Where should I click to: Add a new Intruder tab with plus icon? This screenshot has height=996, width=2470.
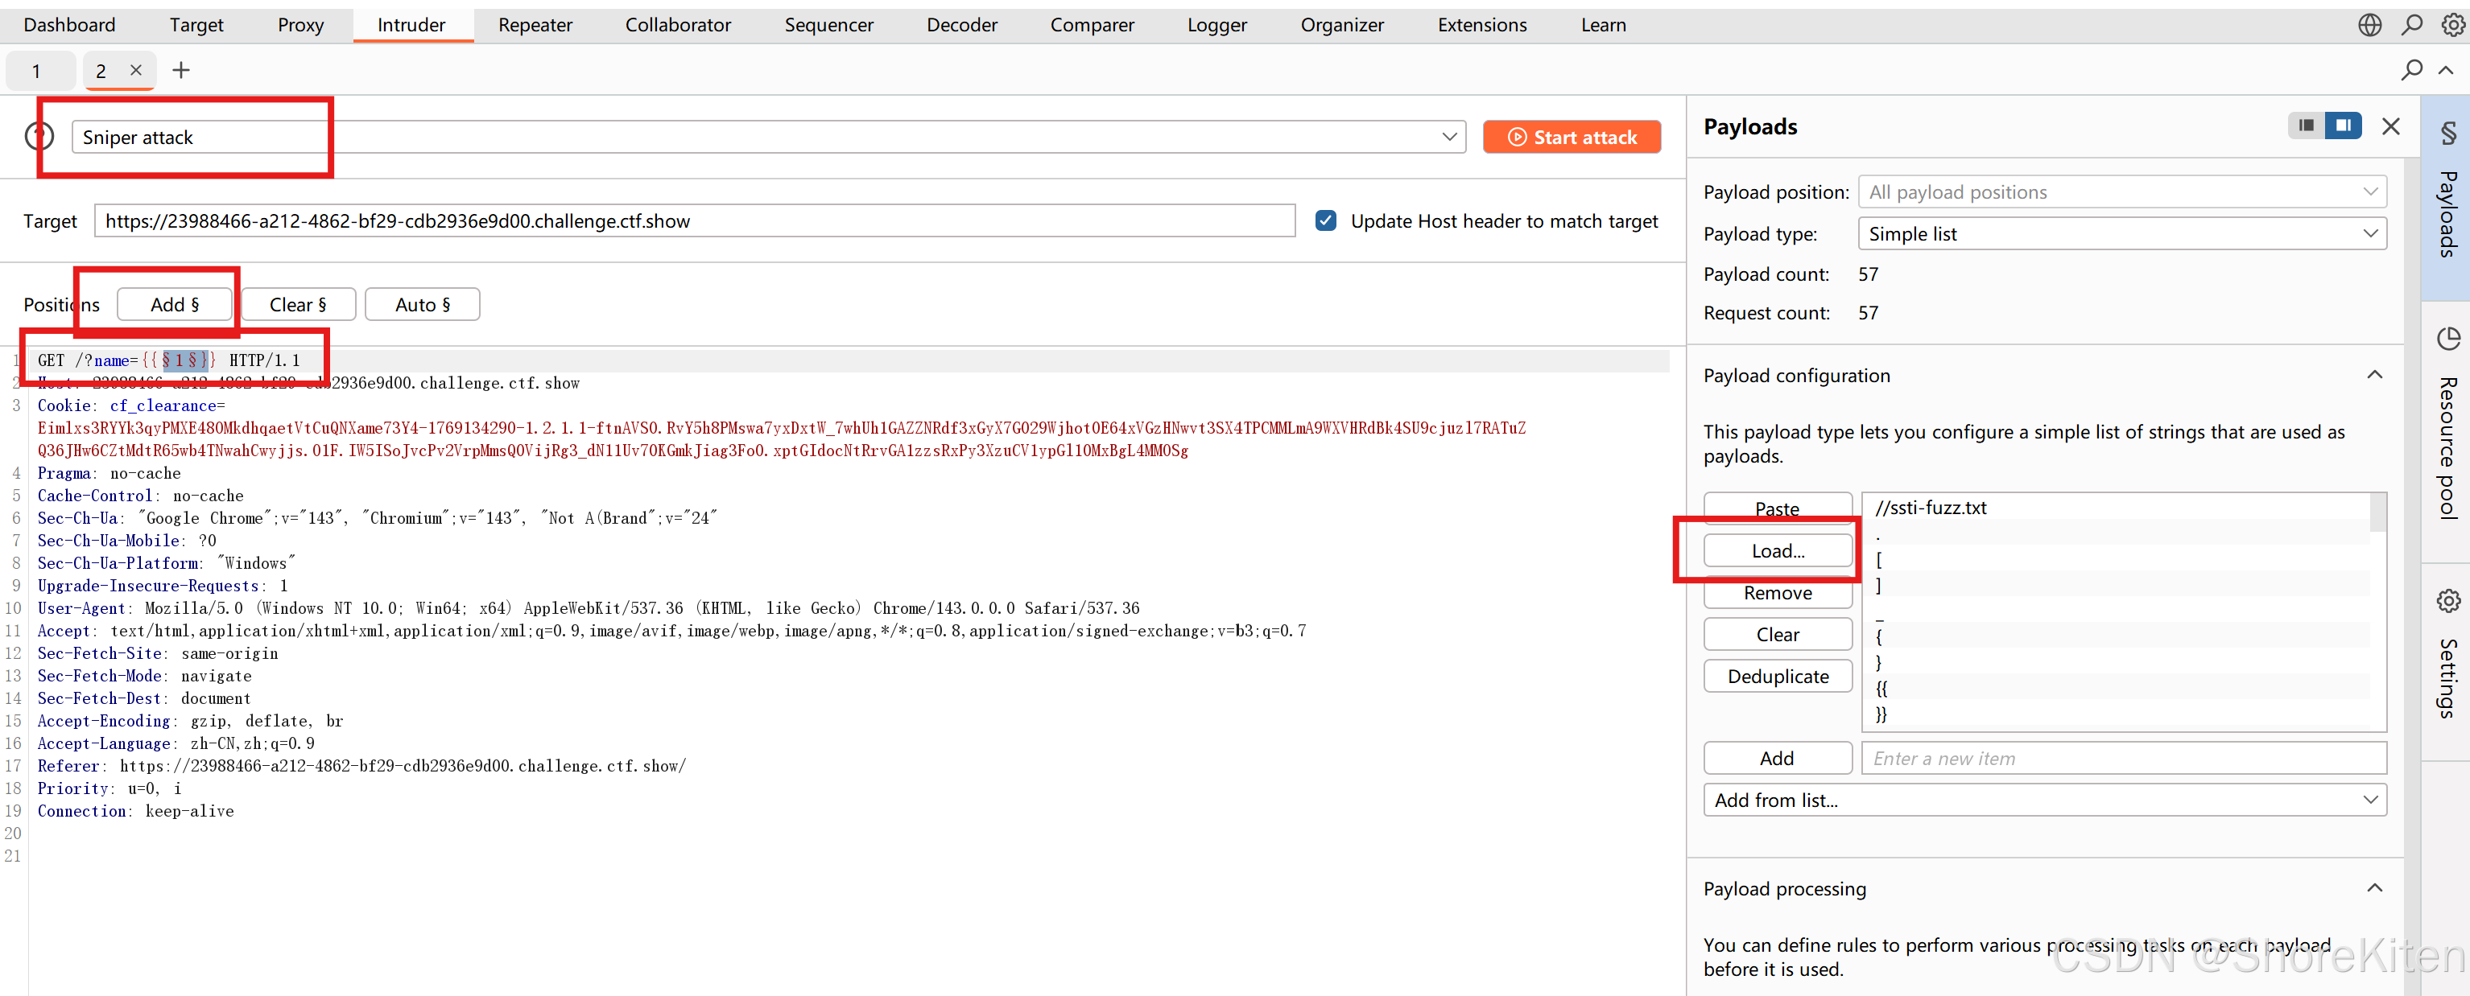[180, 70]
